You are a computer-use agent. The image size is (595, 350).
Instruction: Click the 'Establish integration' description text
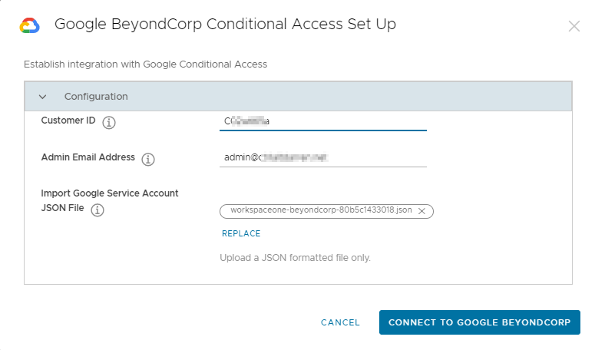coord(145,64)
